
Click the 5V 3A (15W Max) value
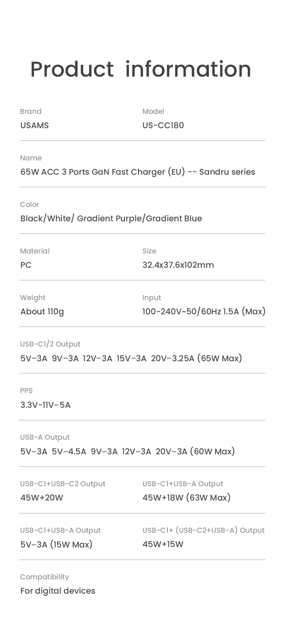pyautogui.click(x=56, y=545)
